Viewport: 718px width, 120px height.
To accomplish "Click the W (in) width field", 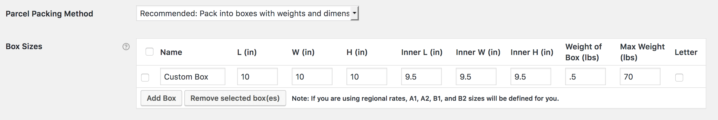I will (312, 77).
